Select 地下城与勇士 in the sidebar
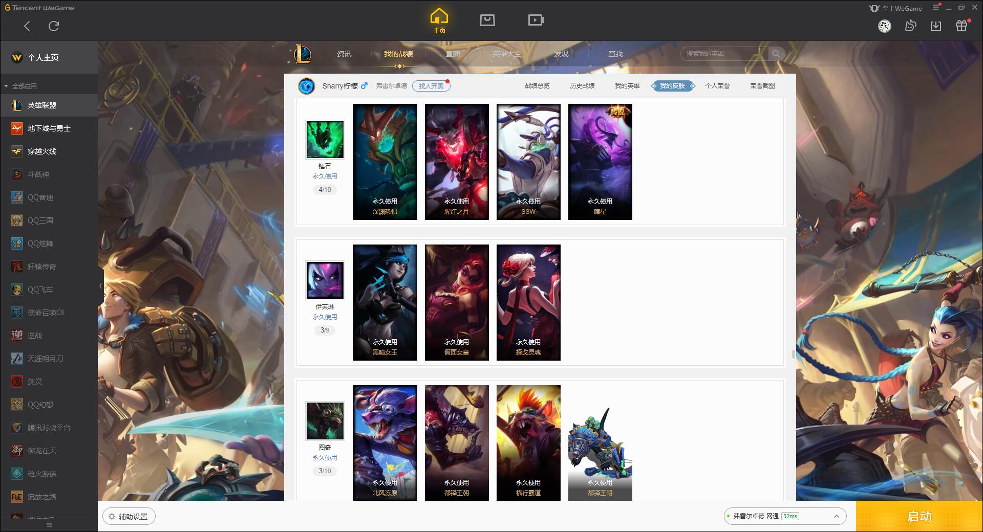 [x=49, y=128]
